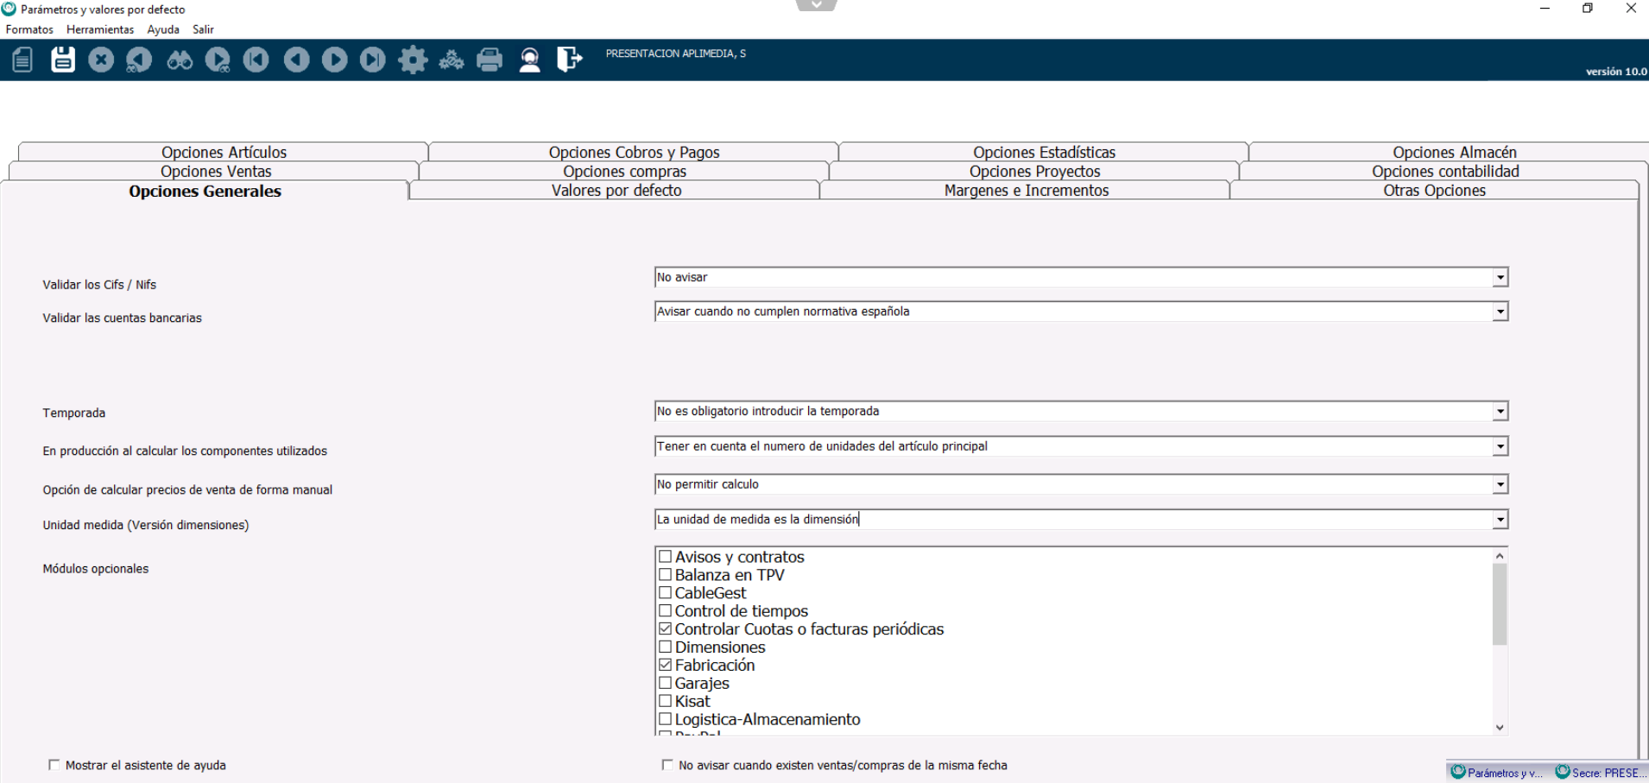Image resolution: width=1649 pixels, height=783 pixels.
Task: Open the support headset agent icon
Action: click(530, 60)
